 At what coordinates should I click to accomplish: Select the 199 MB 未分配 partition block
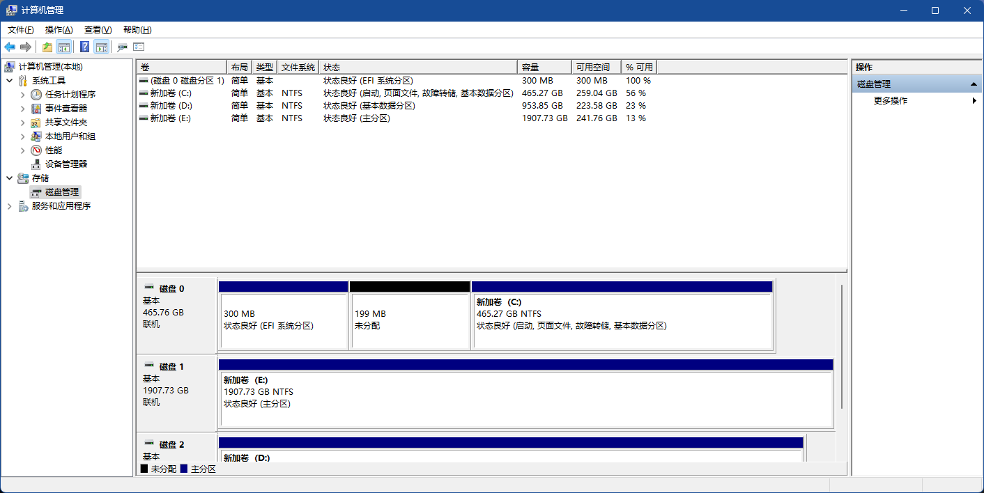(x=410, y=315)
